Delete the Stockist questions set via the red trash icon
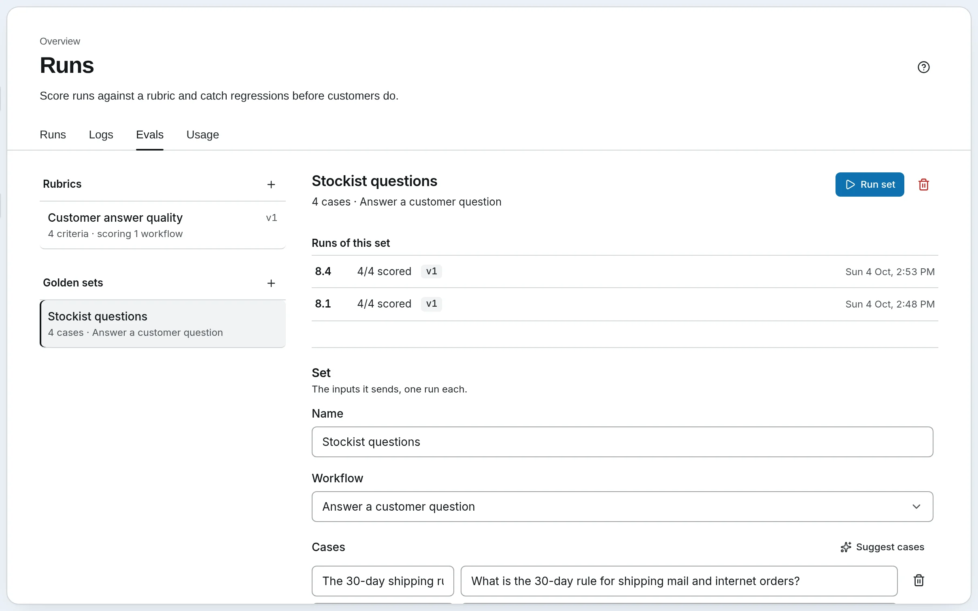The image size is (978, 611). click(x=924, y=185)
